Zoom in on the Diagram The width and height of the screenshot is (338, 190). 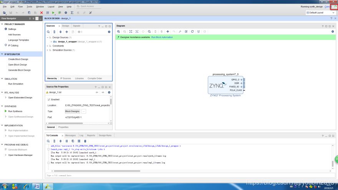click(x=119, y=31)
